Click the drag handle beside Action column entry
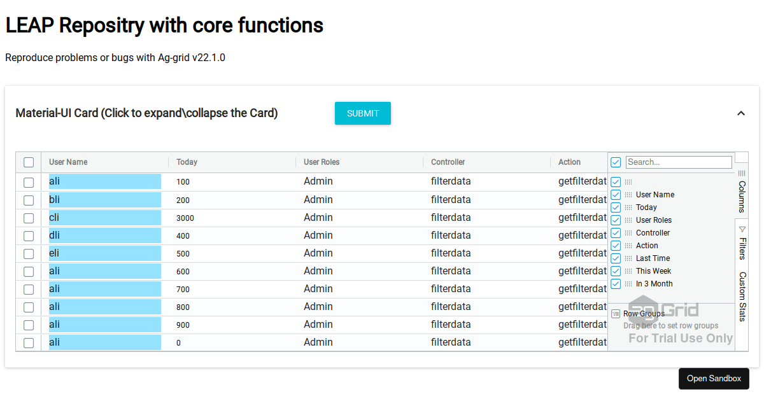This screenshot has height=401, width=764. [x=628, y=245]
